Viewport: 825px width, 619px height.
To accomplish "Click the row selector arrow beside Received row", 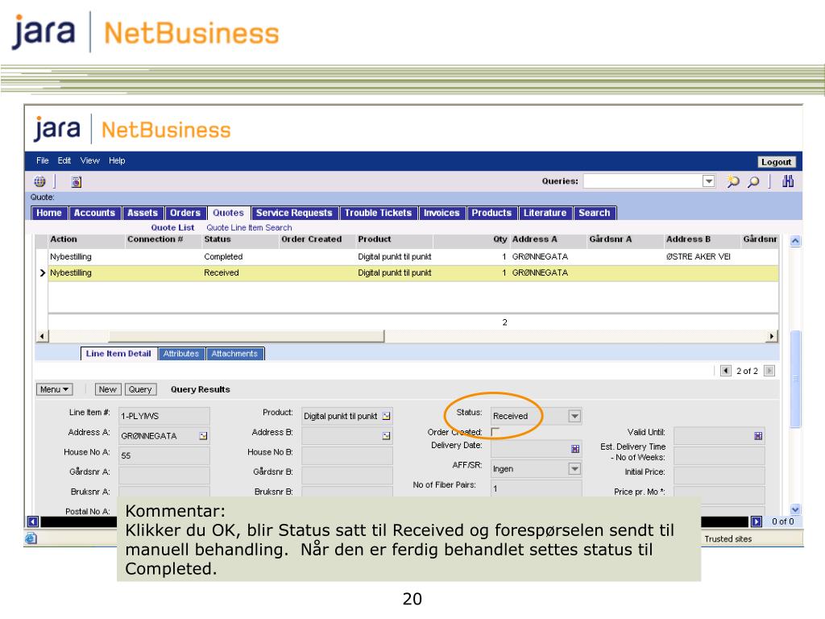I will (x=43, y=272).
